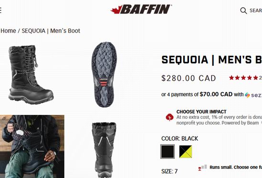Open the rear view boot image
Viewport: 262px width, 178px height.
pyautogui.click(x=104, y=150)
